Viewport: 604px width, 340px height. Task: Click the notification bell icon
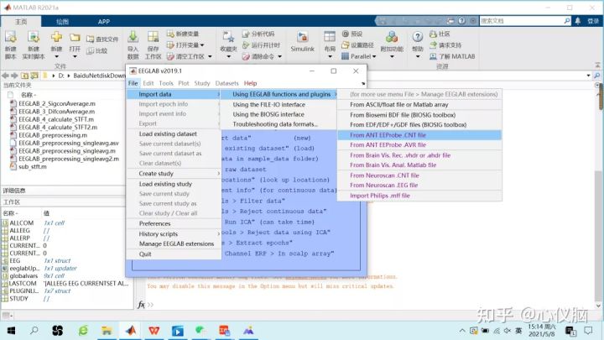(x=577, y=21)
